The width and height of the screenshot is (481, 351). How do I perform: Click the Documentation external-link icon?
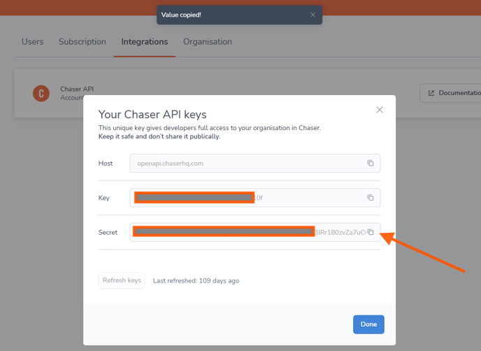[431, 93]
